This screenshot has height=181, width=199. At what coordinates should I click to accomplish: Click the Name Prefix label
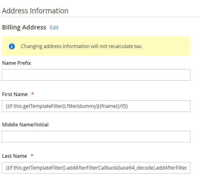(16, 63)
